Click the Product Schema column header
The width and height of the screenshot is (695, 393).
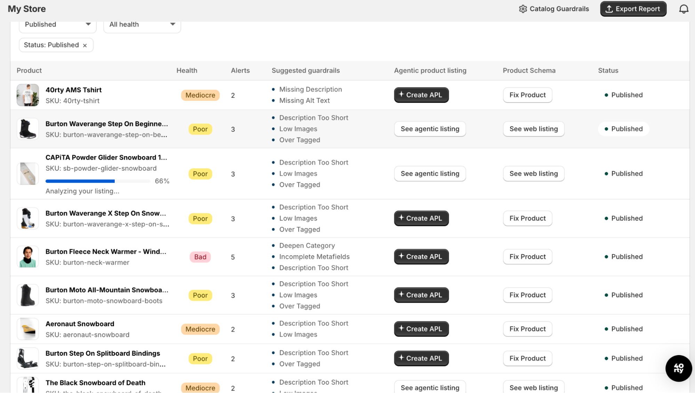click(x=529, y=71)
